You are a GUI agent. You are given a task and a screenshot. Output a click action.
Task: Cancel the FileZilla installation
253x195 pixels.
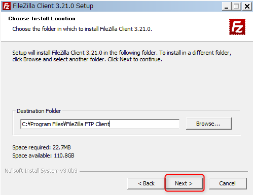(228, 183)
